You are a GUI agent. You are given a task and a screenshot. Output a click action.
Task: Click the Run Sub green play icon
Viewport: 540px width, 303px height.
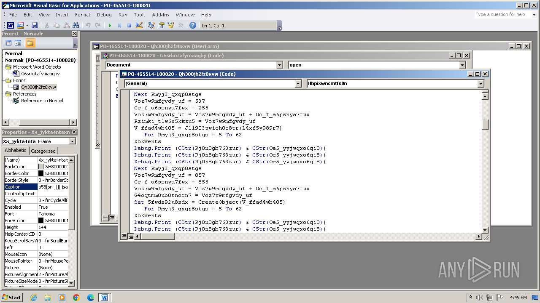(x=110, y=26)
